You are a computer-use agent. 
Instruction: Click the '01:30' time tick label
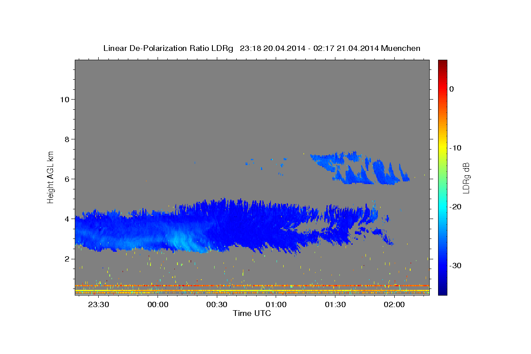(x=335, y=304)
